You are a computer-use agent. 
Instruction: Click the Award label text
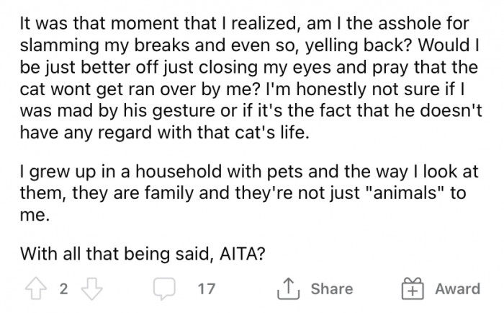(x=456, y=289)
